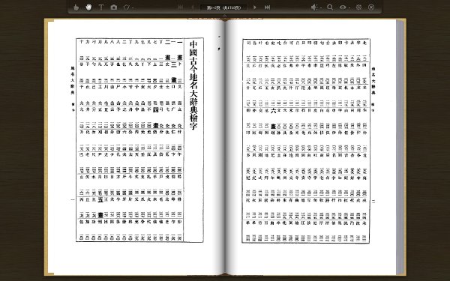Take a snapshot with the camera tool
450x281 pixels.
114,7
